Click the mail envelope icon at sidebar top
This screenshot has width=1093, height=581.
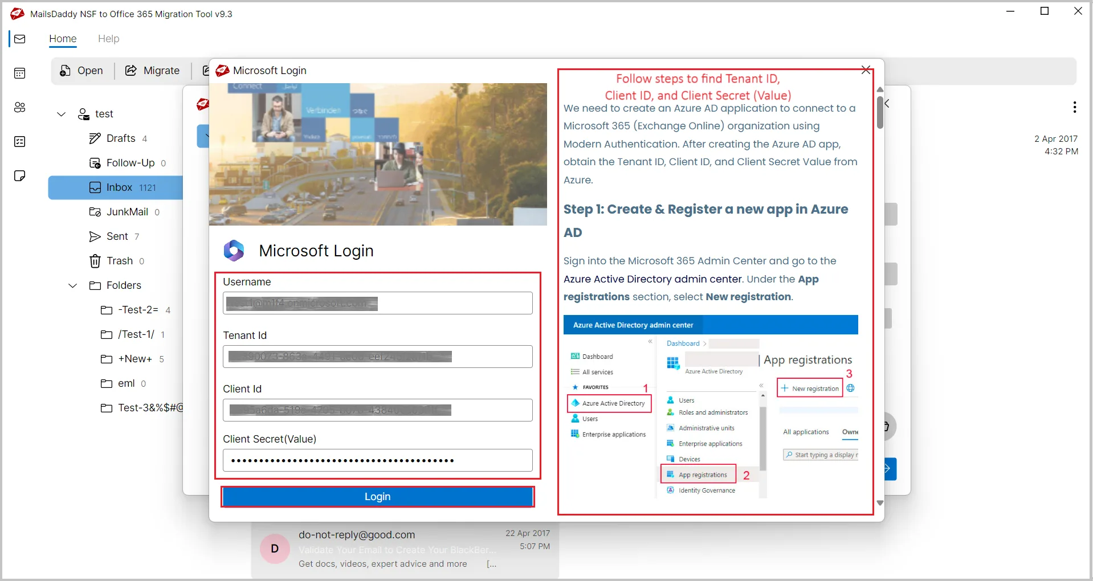(x=20, y=39)
